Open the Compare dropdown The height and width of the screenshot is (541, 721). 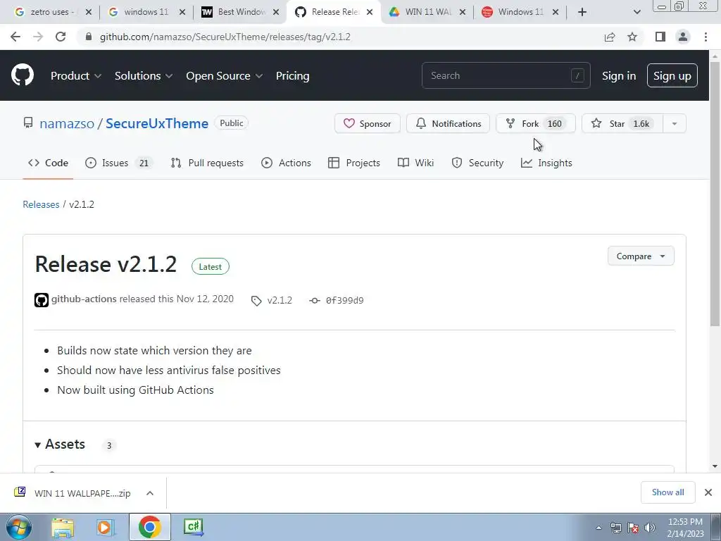coord(641,256)
